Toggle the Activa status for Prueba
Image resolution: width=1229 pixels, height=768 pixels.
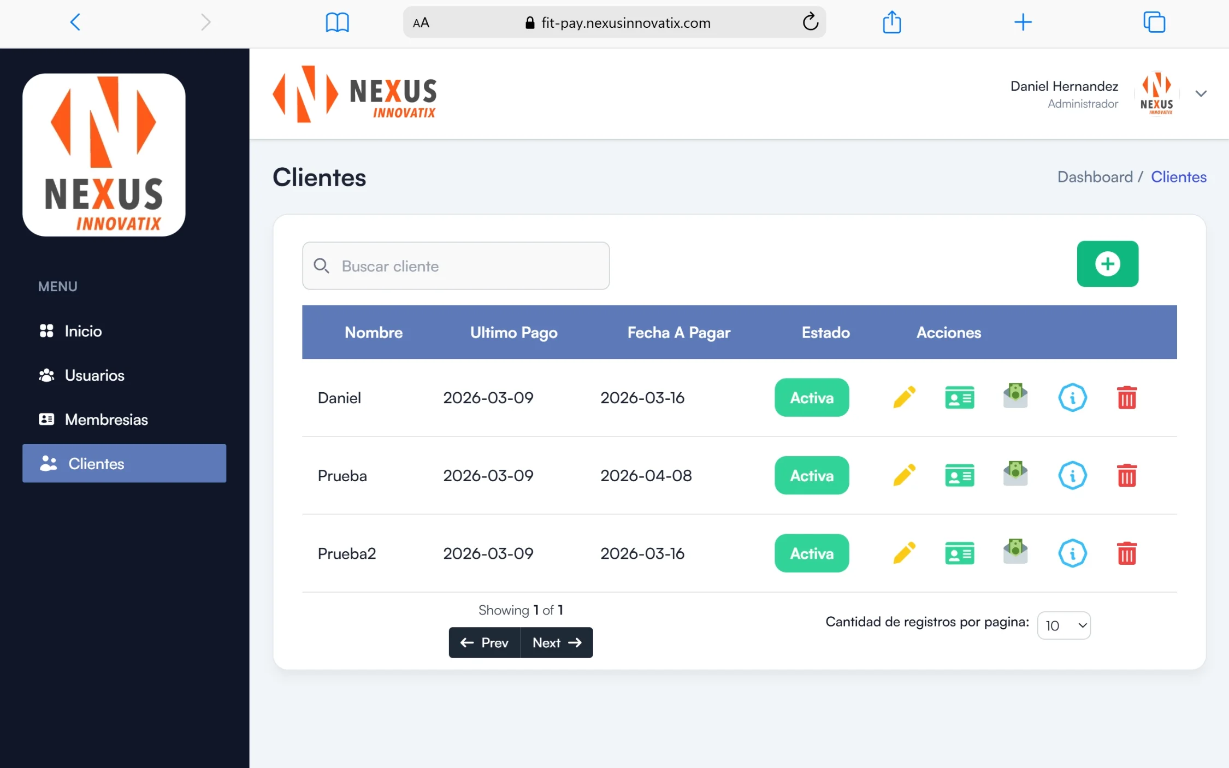[811, 476]
